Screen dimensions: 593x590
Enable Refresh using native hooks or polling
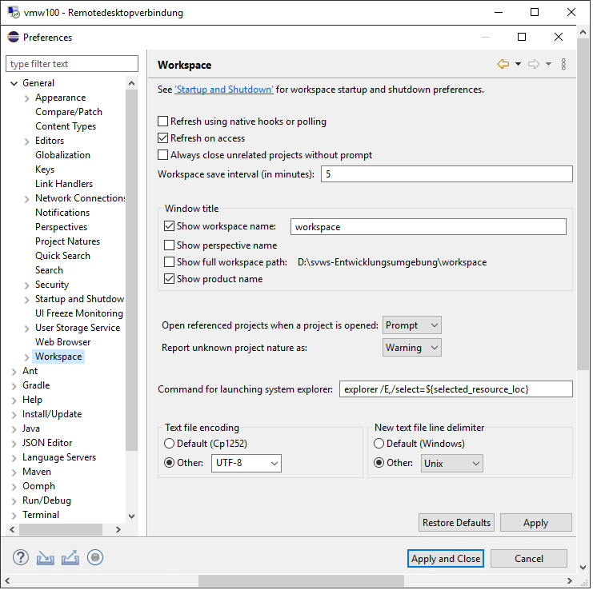pos(163,122)
